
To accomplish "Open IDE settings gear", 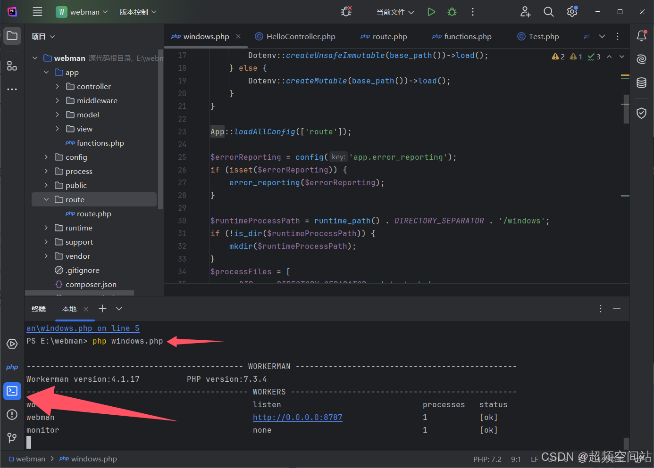I will [572, 12].
